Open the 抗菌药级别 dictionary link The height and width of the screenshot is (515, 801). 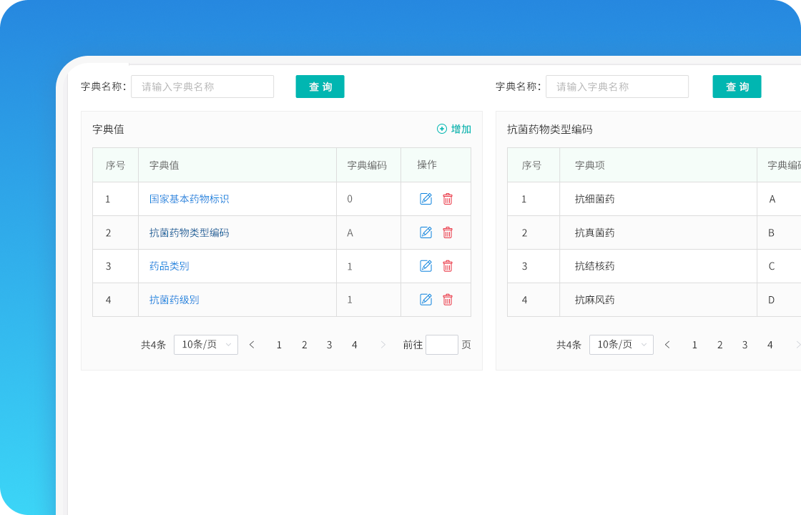coord(175,300)
